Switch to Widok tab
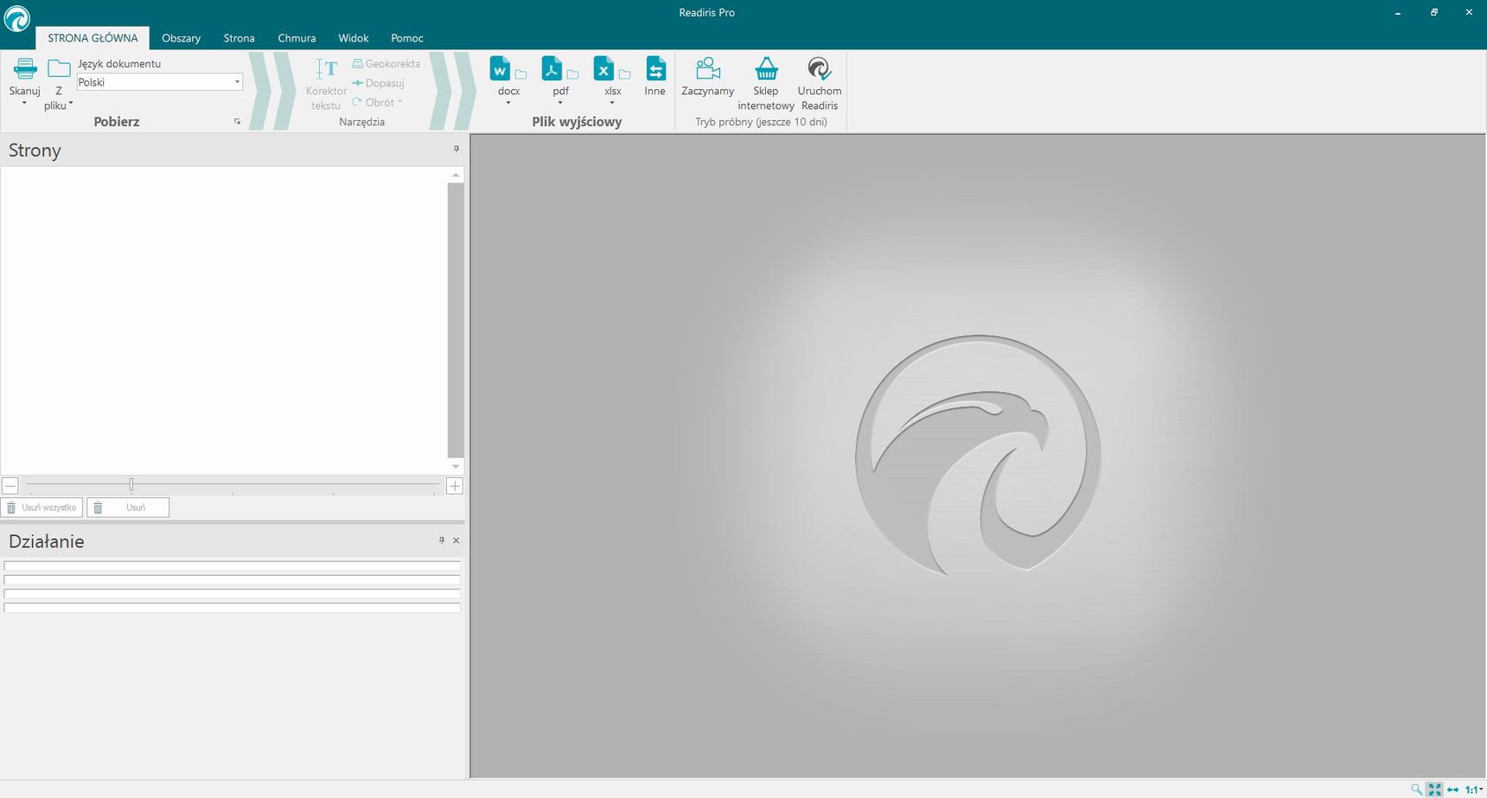1487x798 pixels. click(354, 38)
